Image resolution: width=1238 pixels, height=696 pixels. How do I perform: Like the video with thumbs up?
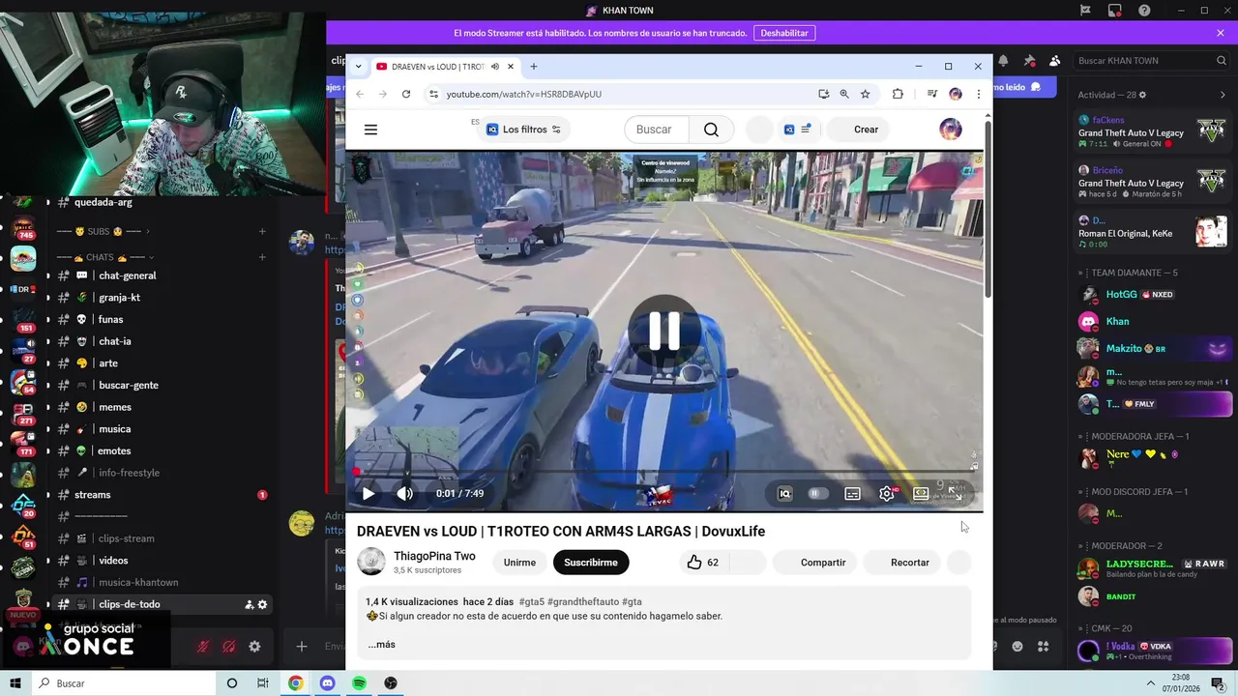(x=694, y=562)
